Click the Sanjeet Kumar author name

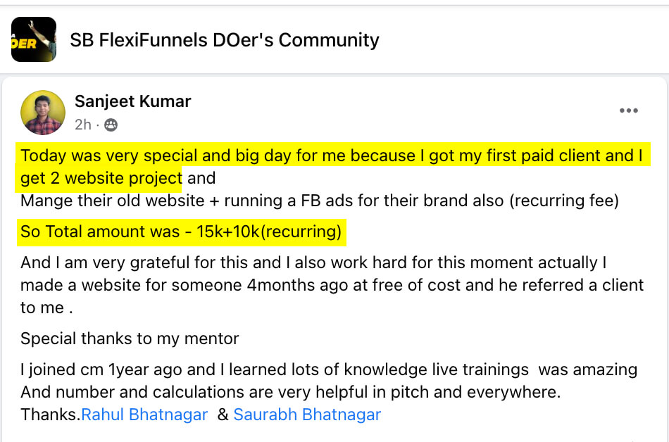[132, 101]
